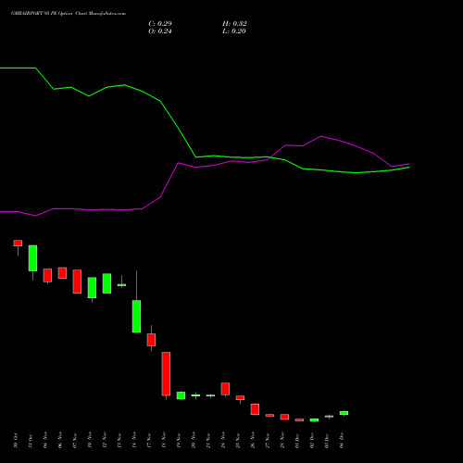Click the low value L: 0.20
463x463 pixels.
pos(234,31)
